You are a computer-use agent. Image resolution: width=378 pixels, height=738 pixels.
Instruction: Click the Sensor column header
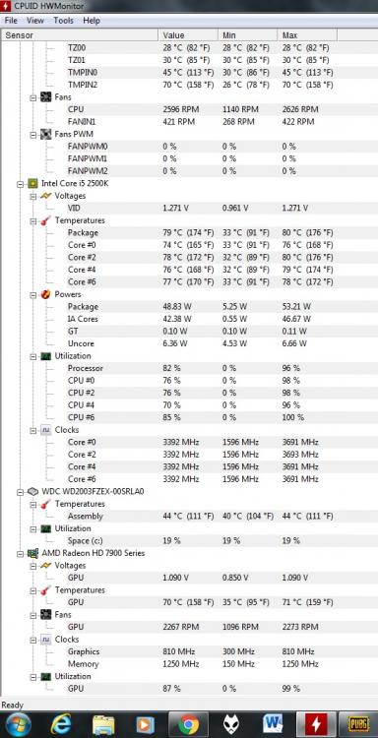pyautogui.click(x=80, y=35)
